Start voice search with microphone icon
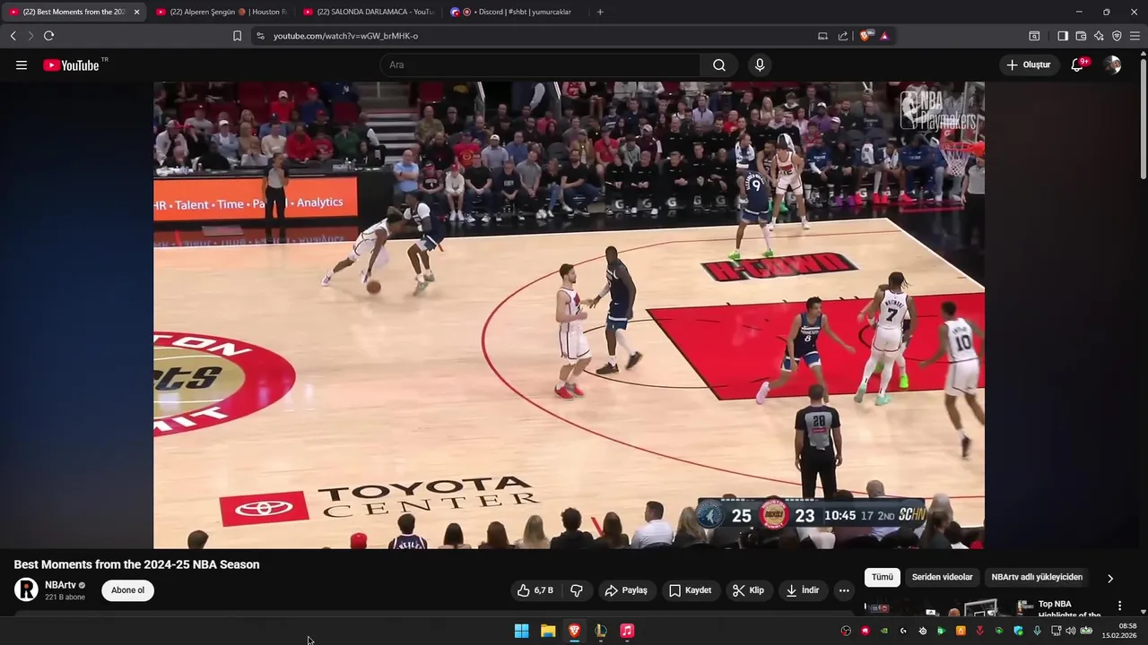The image size is (1148, 645). [x=760, y=64]
